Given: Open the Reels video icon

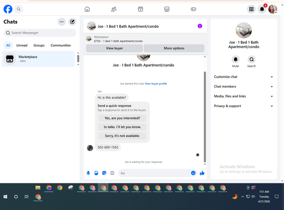Looking at the screenshot, I should point(140,9).
